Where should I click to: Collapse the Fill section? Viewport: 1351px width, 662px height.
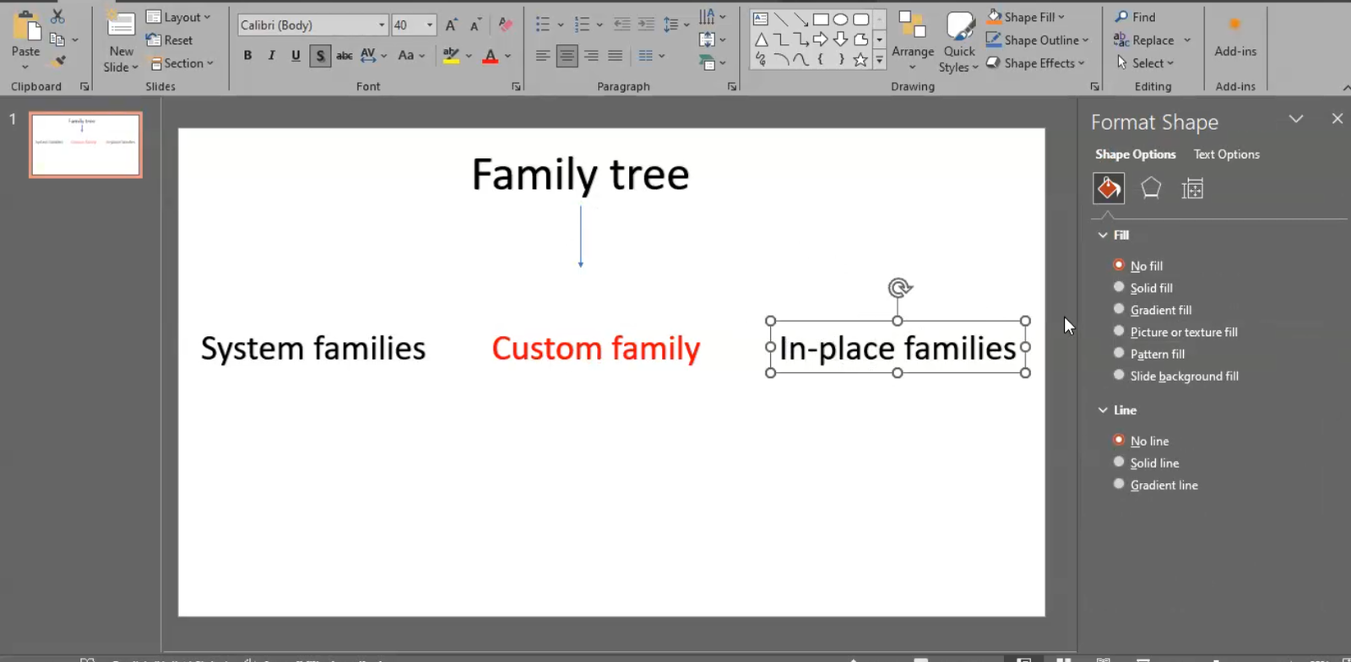tap(1103, 236)
